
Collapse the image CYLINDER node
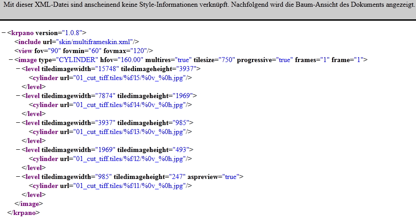pos(11,60)
